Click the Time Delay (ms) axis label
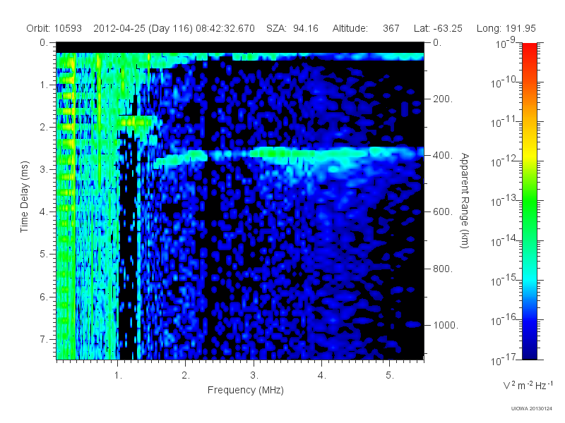This screenshot has height=423, width=565. click(24, 197)
